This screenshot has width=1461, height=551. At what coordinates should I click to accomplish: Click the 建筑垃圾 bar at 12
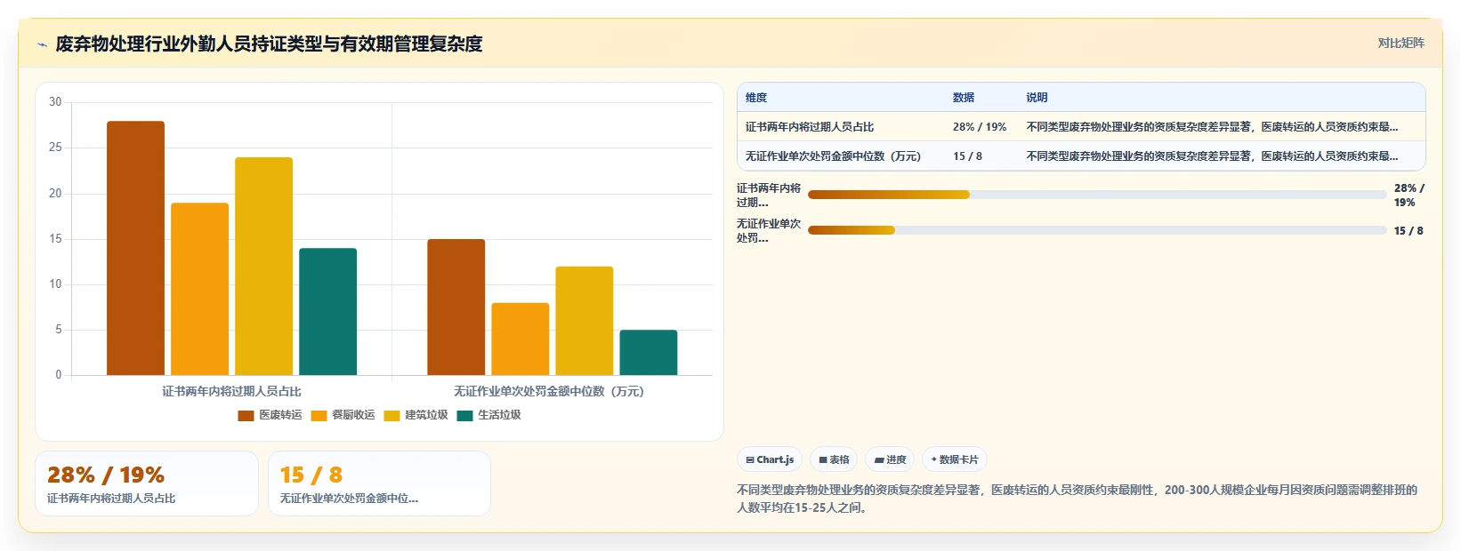584,321
